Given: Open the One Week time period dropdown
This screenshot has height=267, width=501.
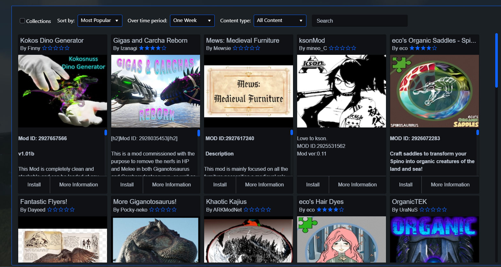Looking at the screenshot, I should tap(192, 20).
